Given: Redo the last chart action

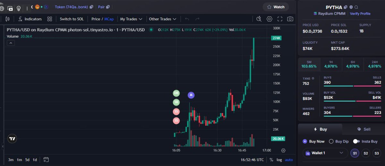Looking at the screenshot, I should (x=197, y=19).
